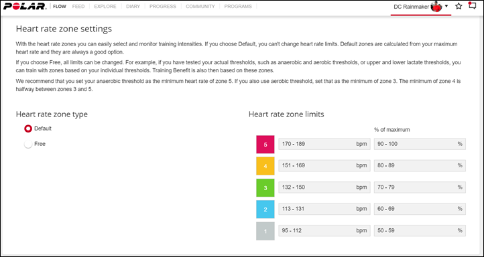Image resolution: width=484 pixels, height=257 pixels.
Task: Open the favorites star icon
Action: pos(459,6)
